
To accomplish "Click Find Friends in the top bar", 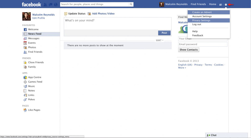I will coord(198,4).
